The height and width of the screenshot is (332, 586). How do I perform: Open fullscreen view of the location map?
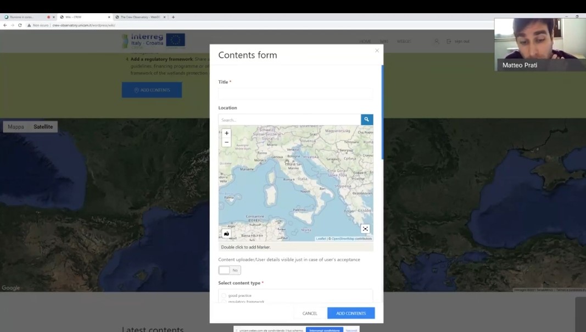(x=365, y=229)
